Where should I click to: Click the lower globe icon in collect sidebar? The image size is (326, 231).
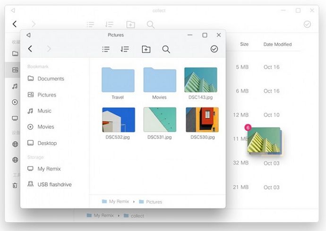pyautogui.click(x=15, y=160)
